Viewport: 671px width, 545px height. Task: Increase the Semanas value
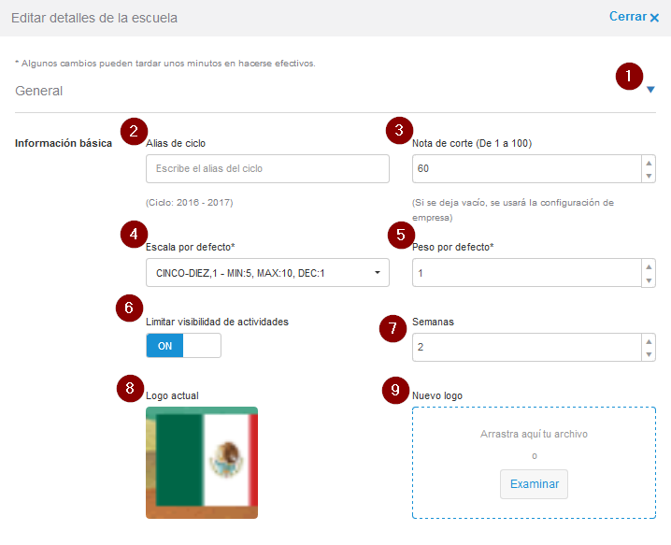click(x=649, y=341)
